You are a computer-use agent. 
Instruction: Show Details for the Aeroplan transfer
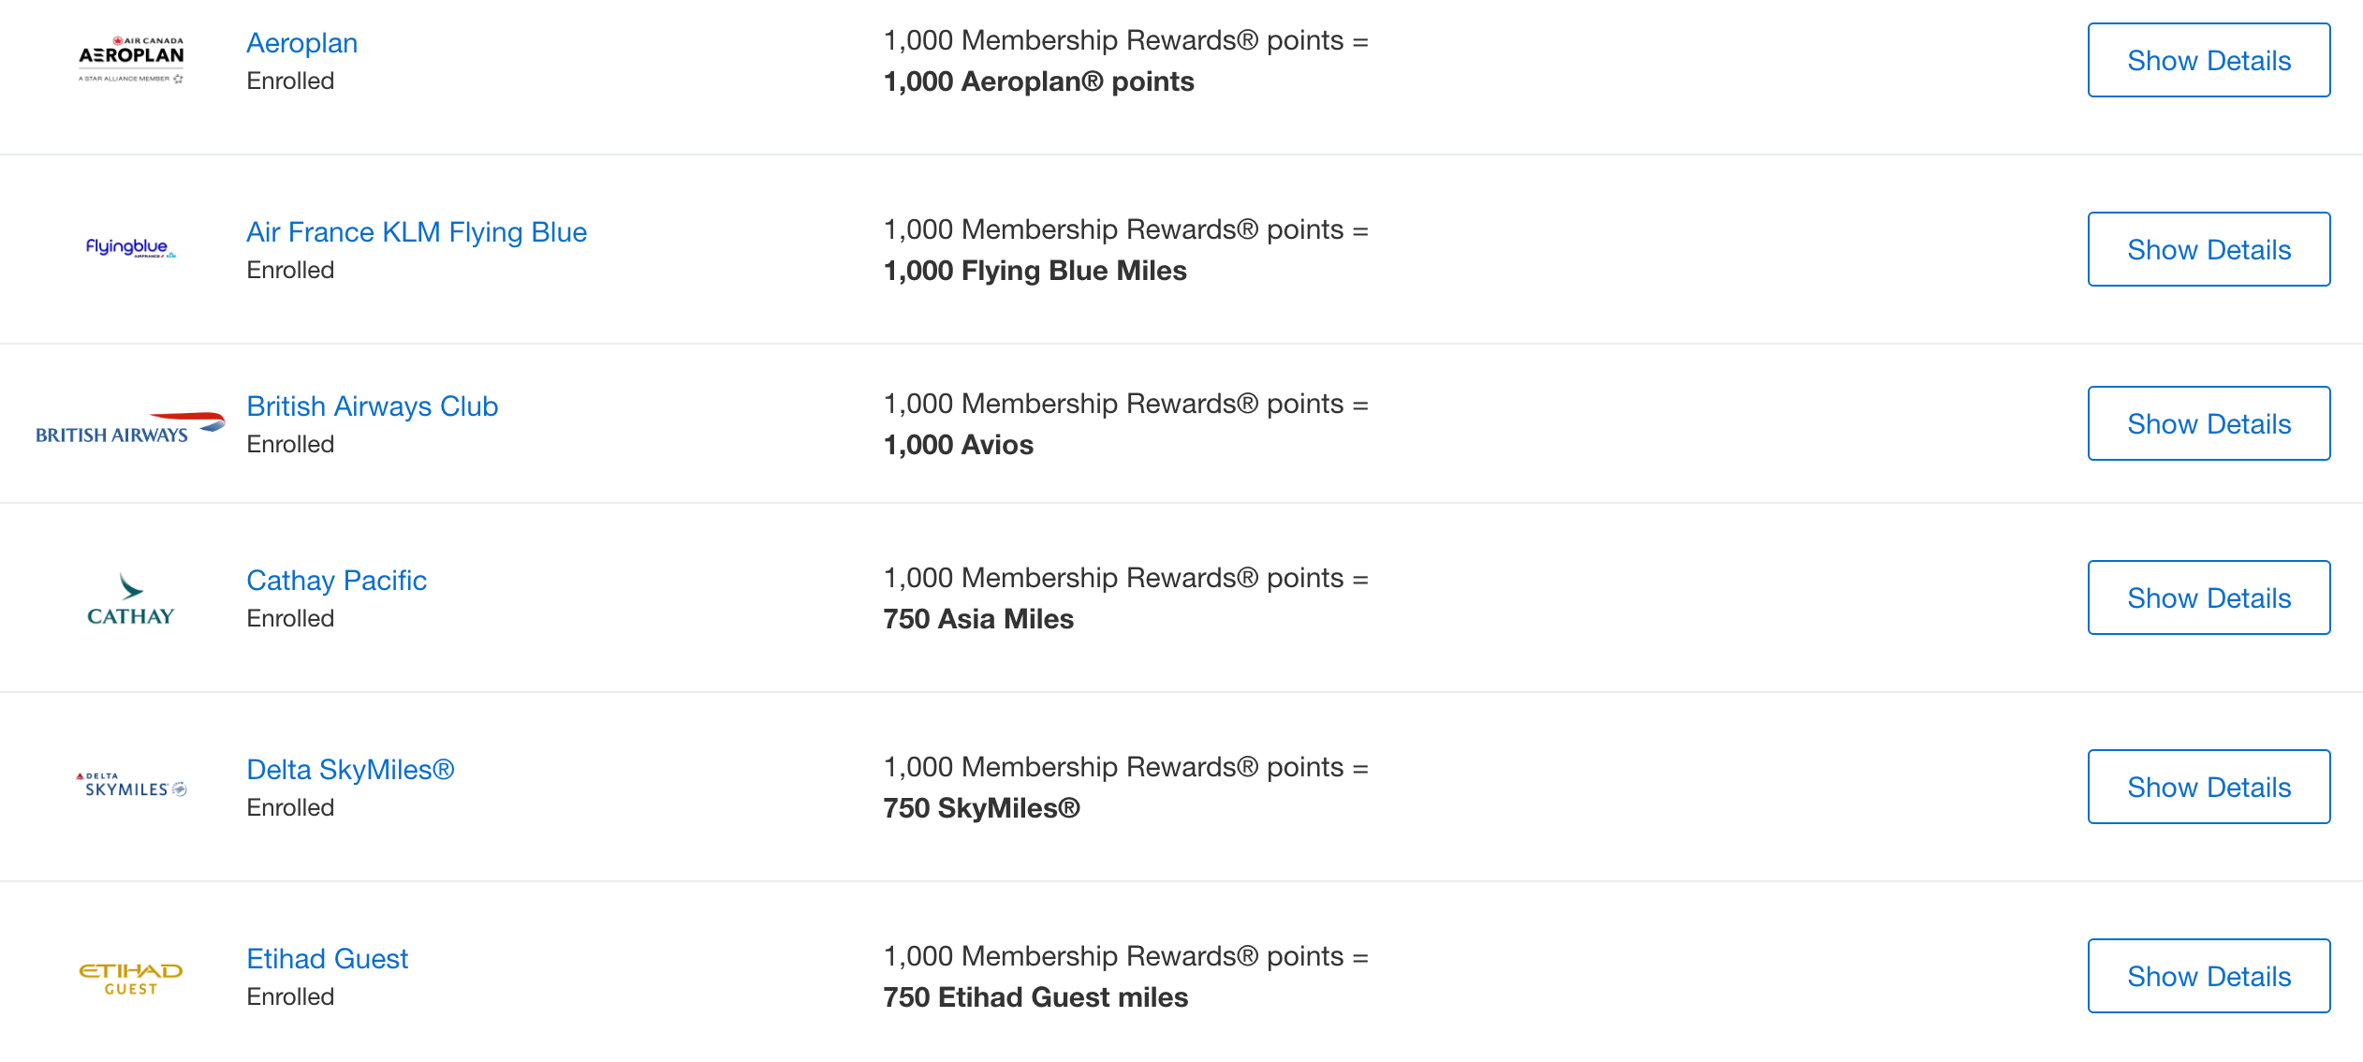coord(2208,61)
